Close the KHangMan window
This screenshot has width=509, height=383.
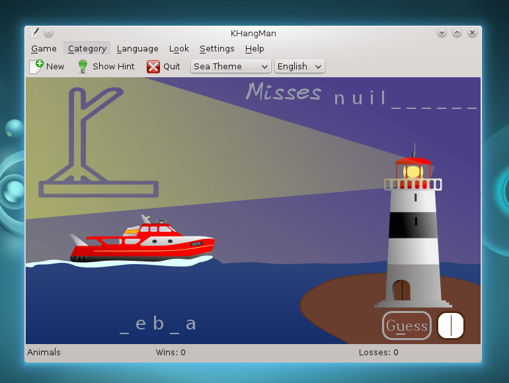click(472, 32)
